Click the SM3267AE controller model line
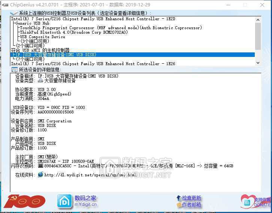 [x=66, y=161]
